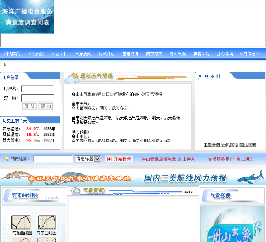Click the 实况资料 panel title

coord(209,76)
